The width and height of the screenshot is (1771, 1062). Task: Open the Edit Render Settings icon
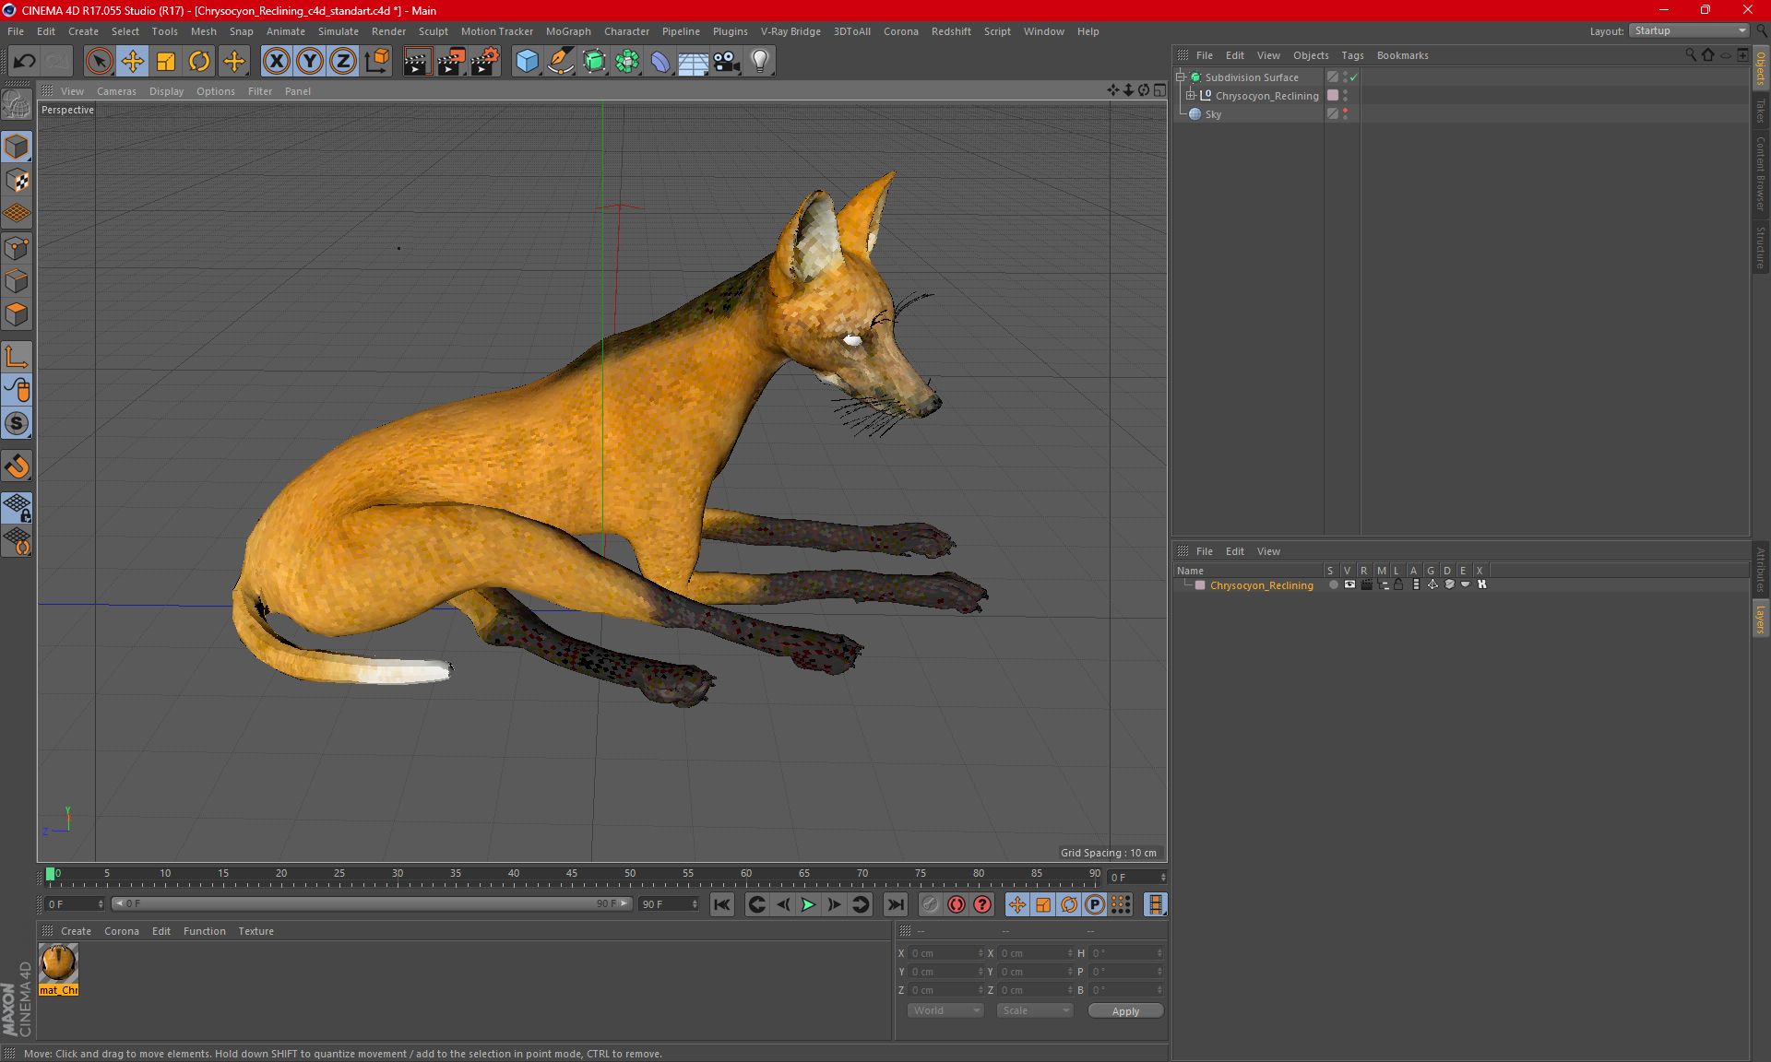point(485,62)
